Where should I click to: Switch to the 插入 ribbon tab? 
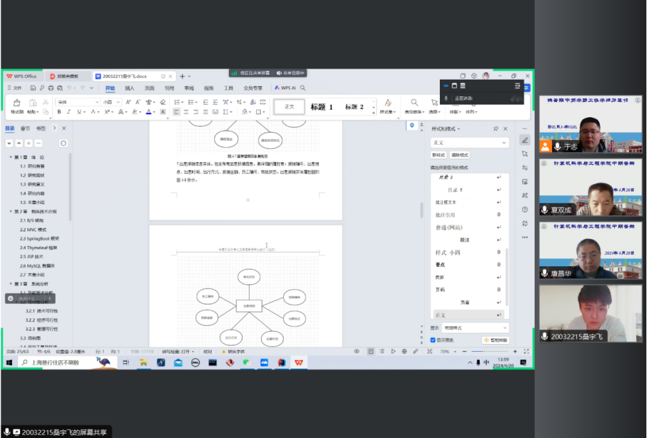pos(129,88)
